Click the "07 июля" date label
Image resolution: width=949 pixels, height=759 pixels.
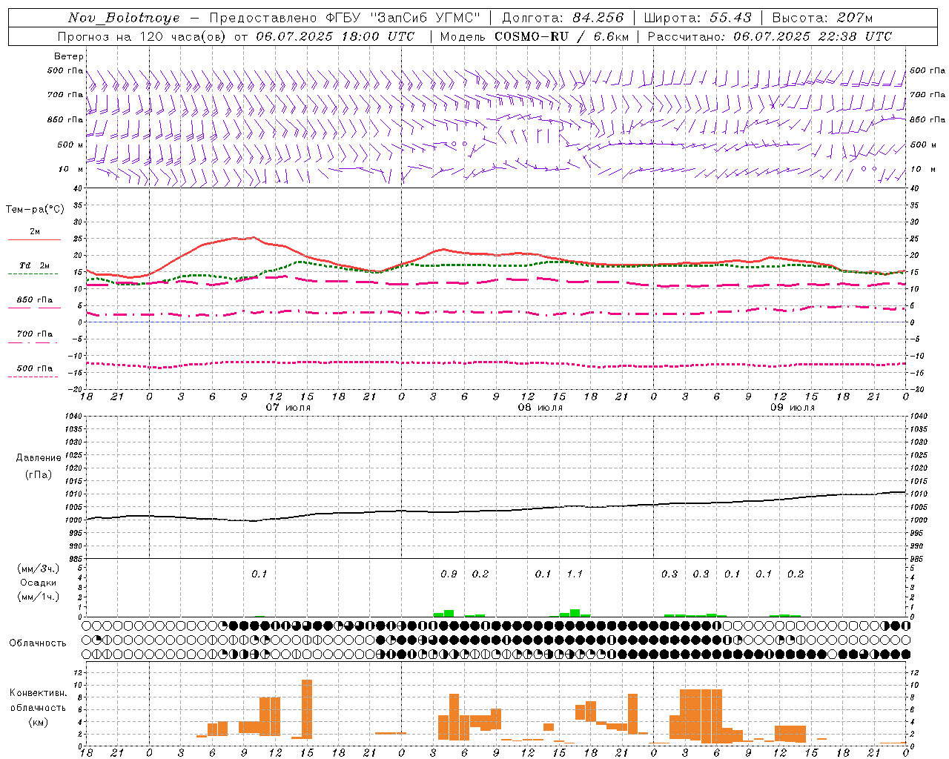(x=288, y=408)
